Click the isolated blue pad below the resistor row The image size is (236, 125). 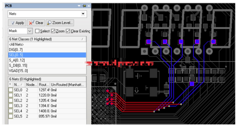(x=192, y=84)
